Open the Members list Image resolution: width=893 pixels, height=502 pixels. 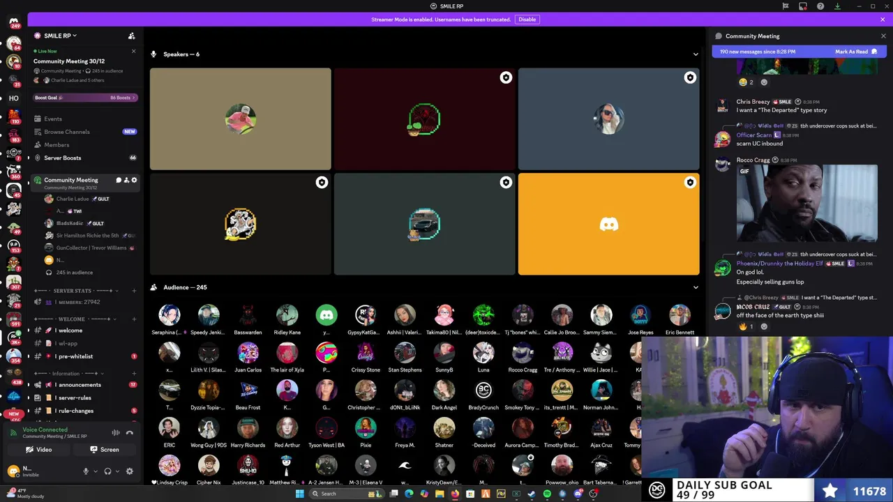57,145
